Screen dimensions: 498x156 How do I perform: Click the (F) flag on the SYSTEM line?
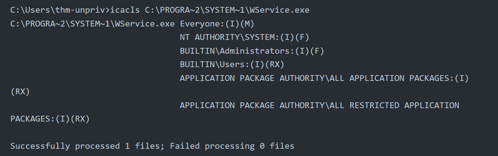302,37
